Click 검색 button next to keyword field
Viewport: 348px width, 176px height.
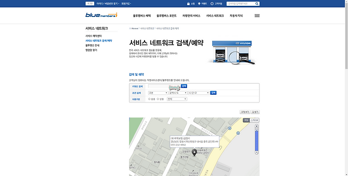184,86
